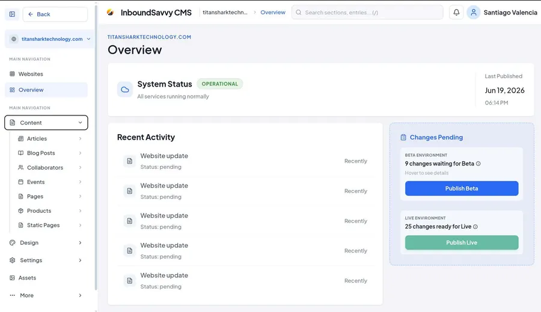Click the Design palette icon
541x312 pixels.
click(x=13, y=243)
